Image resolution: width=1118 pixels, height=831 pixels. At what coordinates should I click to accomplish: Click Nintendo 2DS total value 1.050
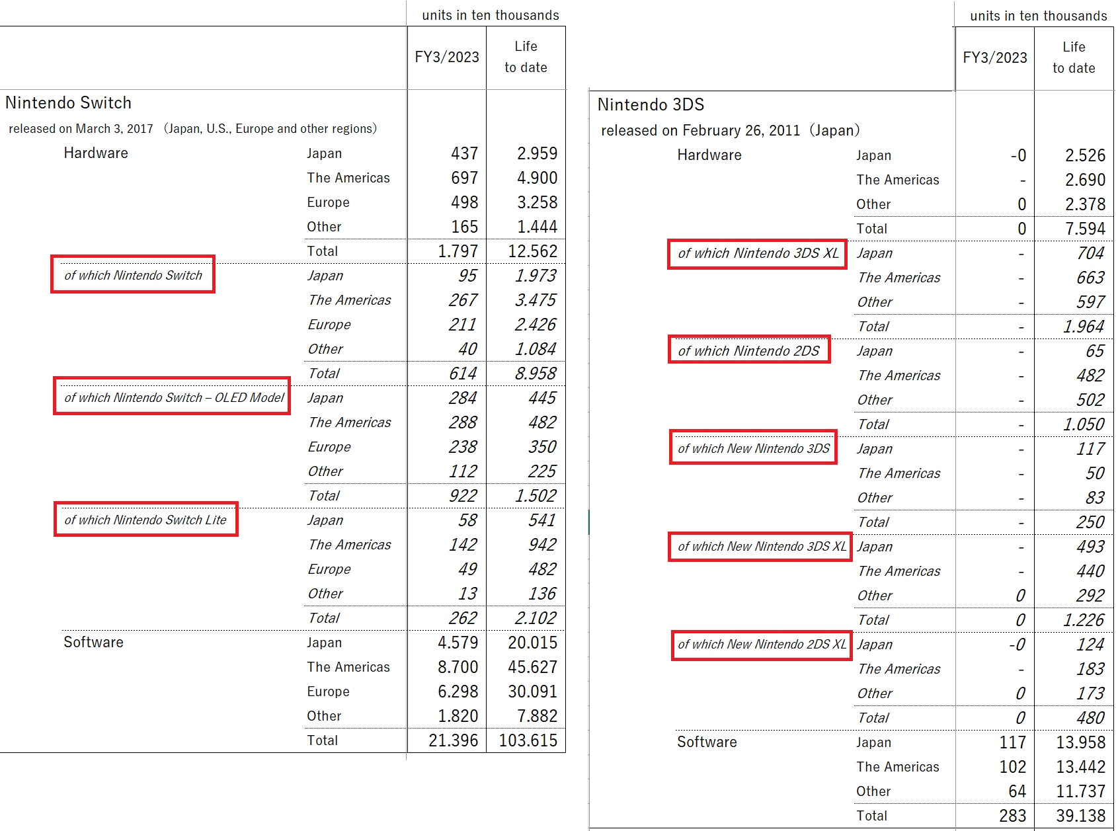1084,424
